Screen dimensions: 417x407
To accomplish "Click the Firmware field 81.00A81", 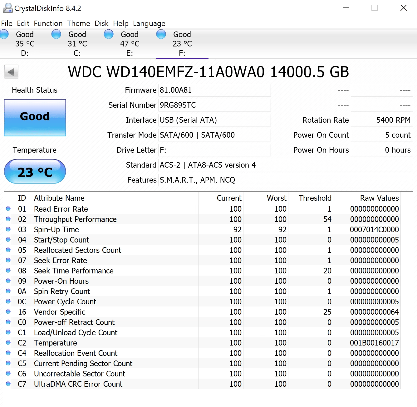I will 215,90.
